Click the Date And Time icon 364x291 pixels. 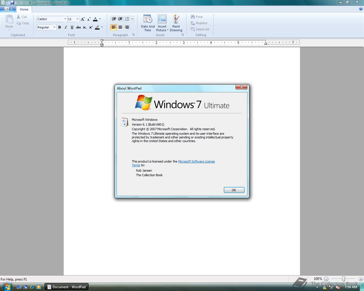[148, 19]
